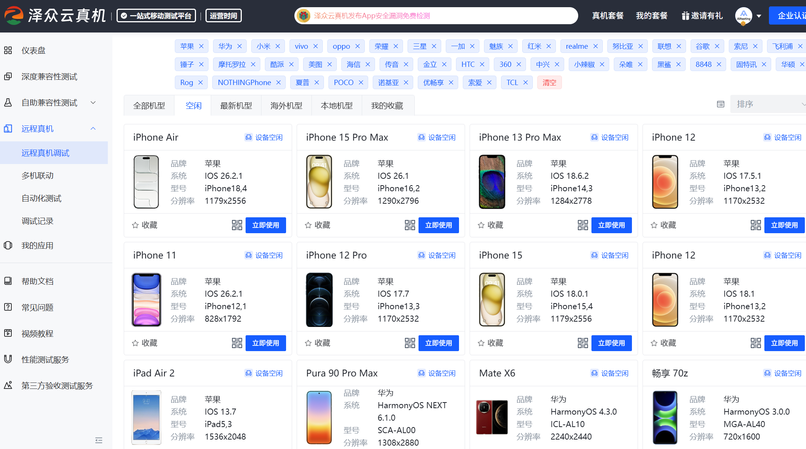Remove the NOTHINGPhone filter tag
The width and height of the screenshot is (806, 449).
(279, 82)
